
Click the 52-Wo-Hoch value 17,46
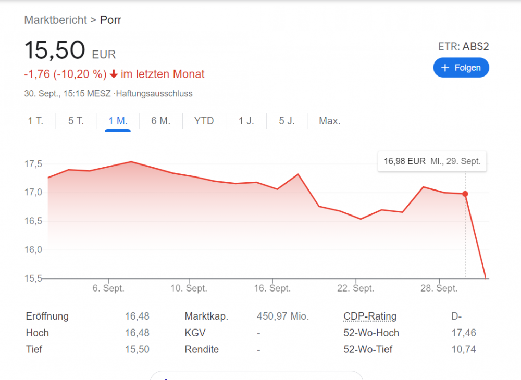tap(464, 333)
